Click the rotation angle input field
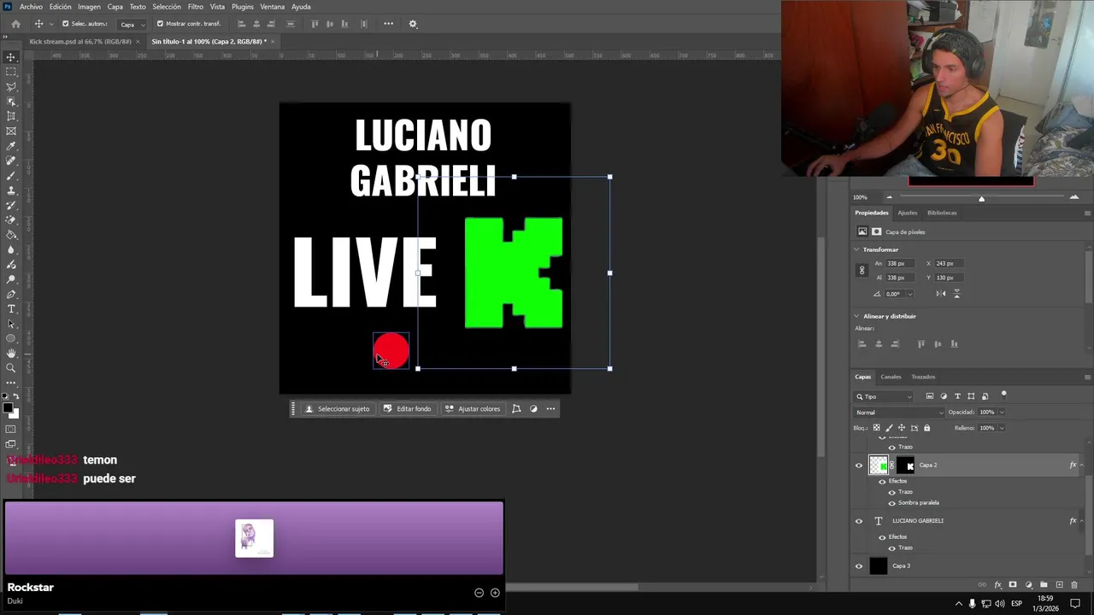Image resolution: width=1094 pixels, height=615 pixels. pos(894,294)
